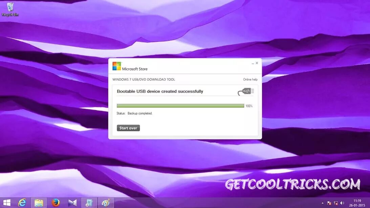Open File Explorer from taskbar
This screenshot has height=208, width=370.
coord(39,203)
